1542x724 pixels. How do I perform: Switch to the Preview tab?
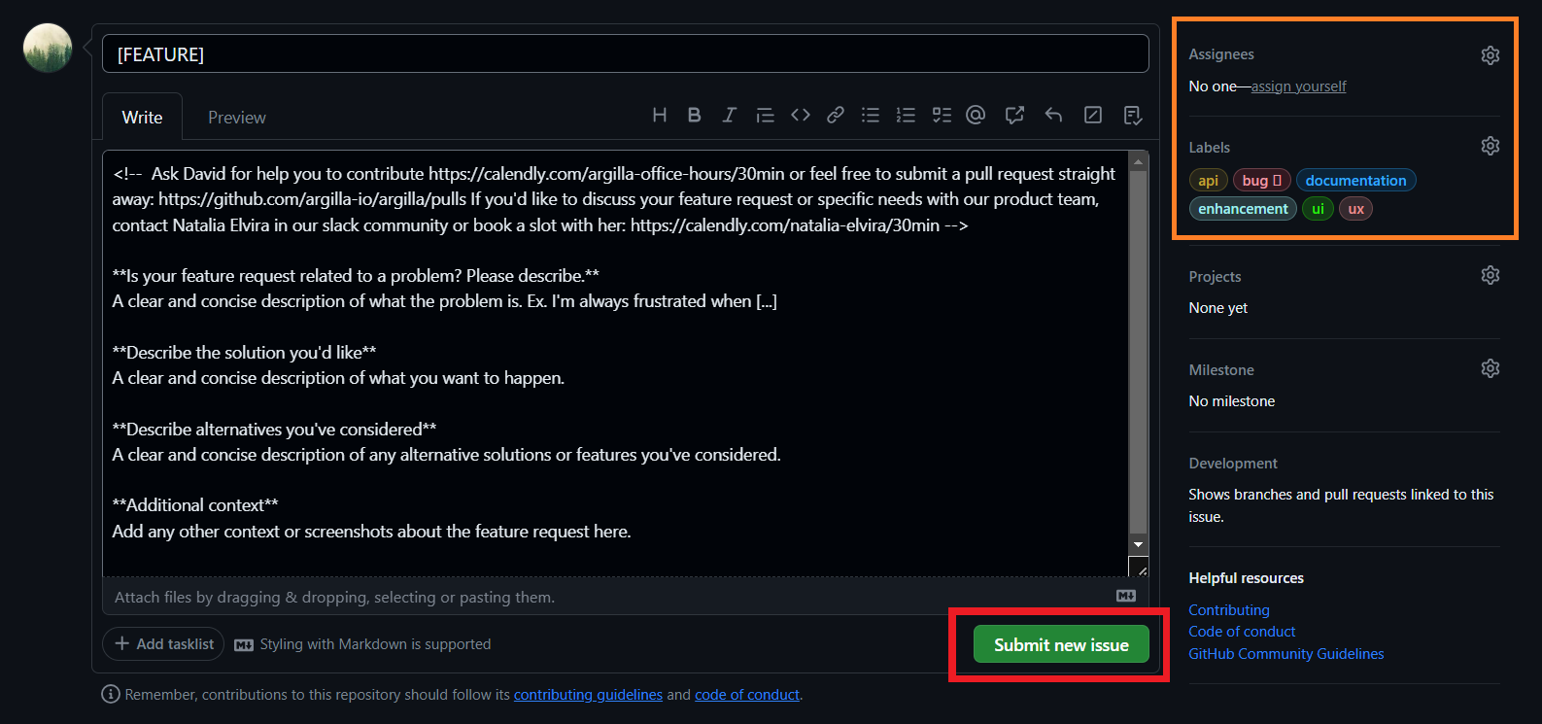[x=236, y=118]
